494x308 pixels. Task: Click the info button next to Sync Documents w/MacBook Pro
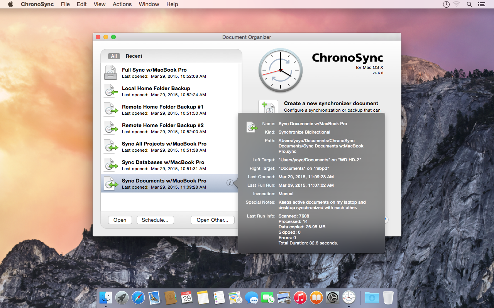[230, 183]
